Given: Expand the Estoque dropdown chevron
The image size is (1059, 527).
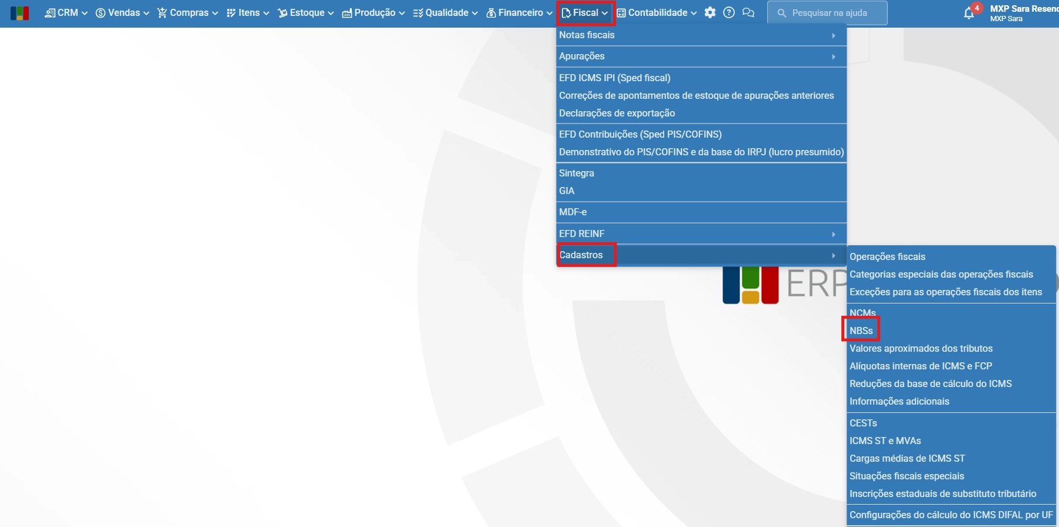Looking at the screenshot, I should (331, 13).
